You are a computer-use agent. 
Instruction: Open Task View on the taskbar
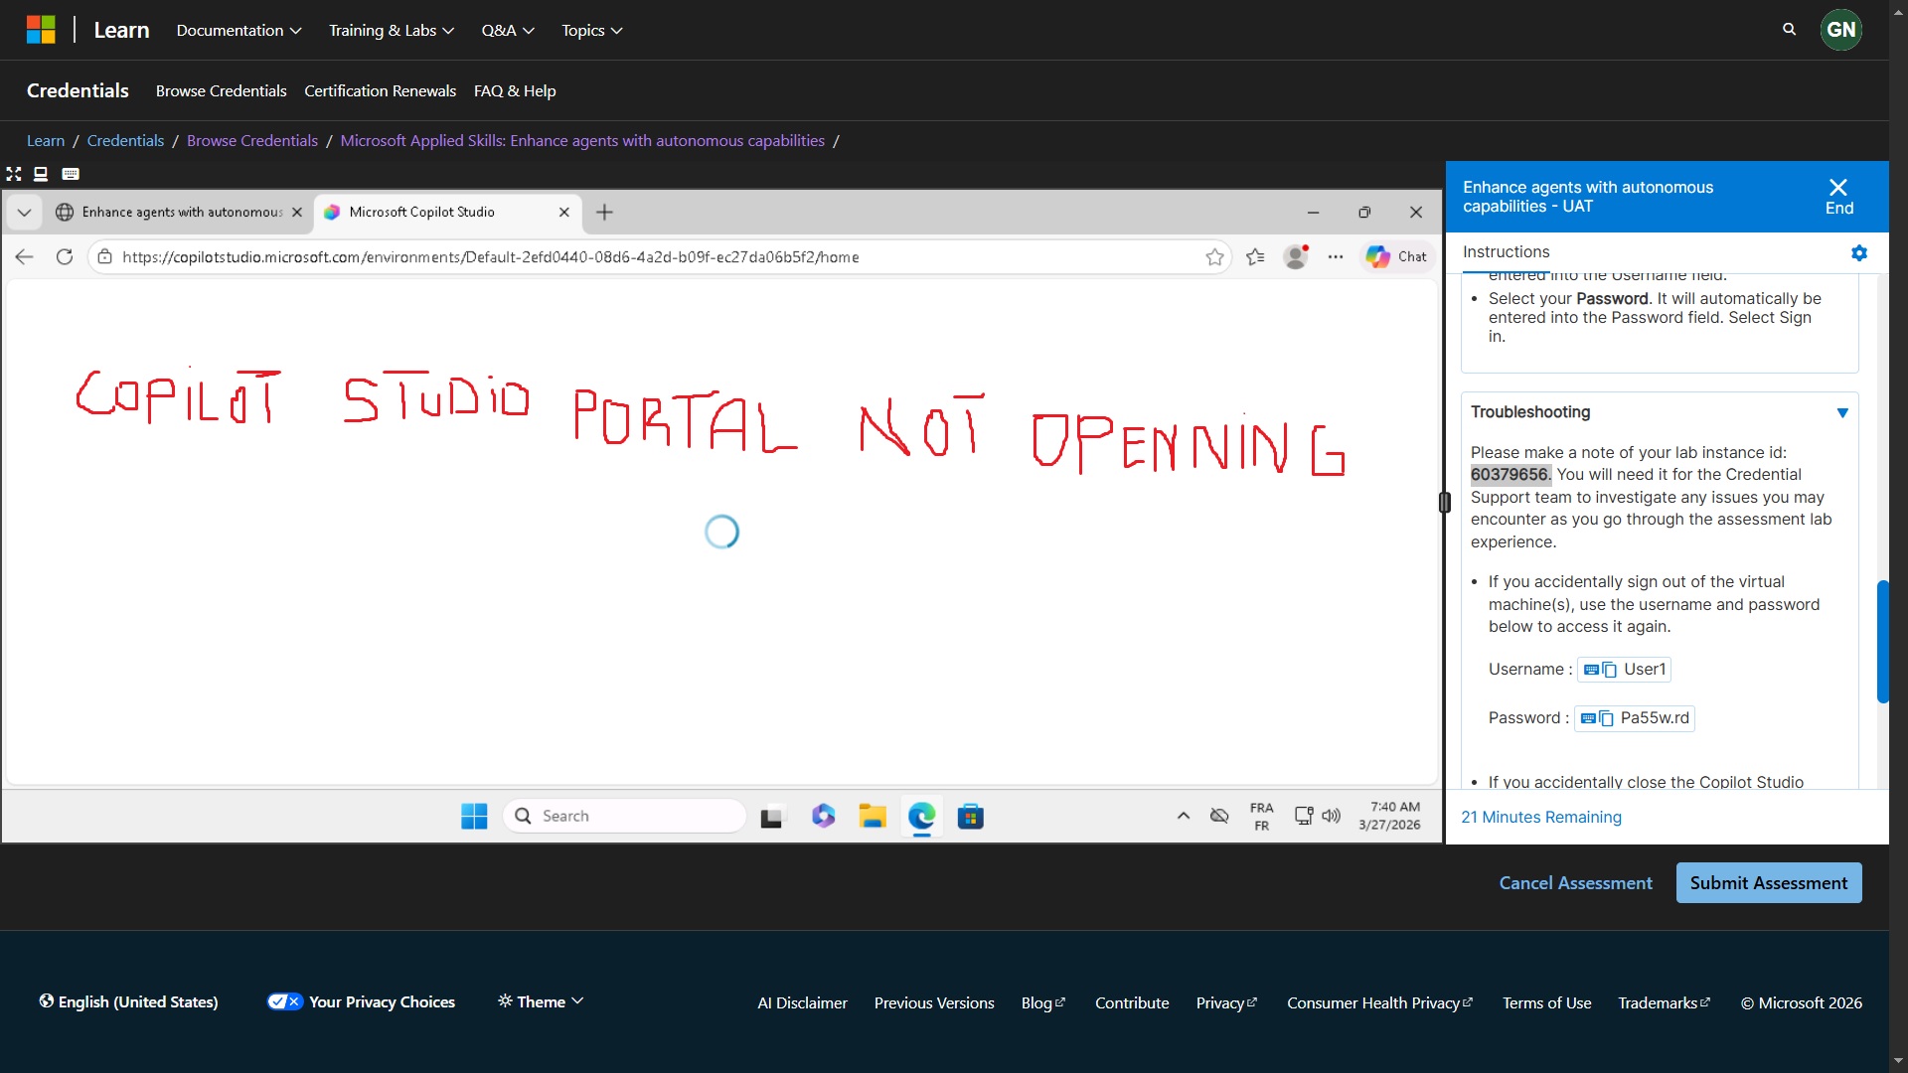[773, 817]
